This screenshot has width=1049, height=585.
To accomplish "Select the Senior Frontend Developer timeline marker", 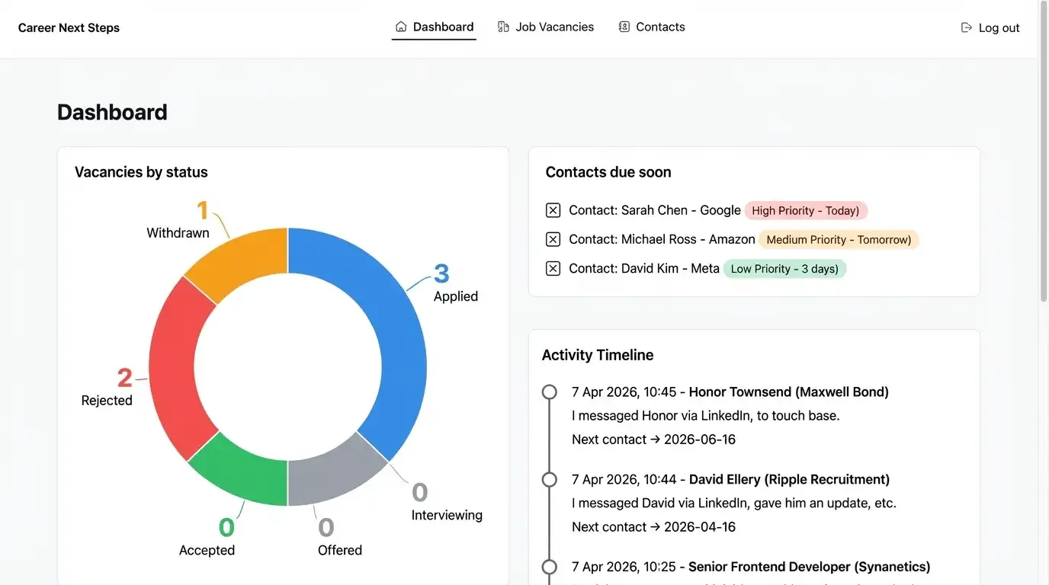I will click(x=549, y=567).
